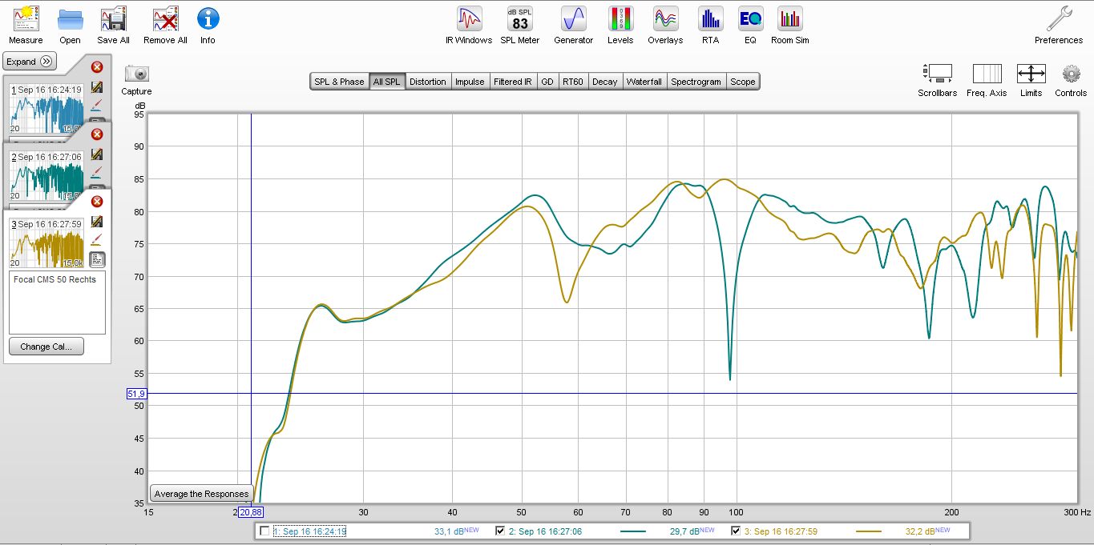
Task: Select measurement 2 thumbnail Sep 16 16:27:06
Action: click(46, 175)
